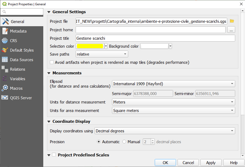Switch to the Metadata tab label
This screenshot has height=167, width=245.
click(x=18, y=31)
